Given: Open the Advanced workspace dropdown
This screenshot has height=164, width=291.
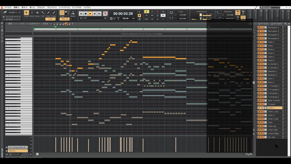Looking at the screenshot, I should coord(270,8).
